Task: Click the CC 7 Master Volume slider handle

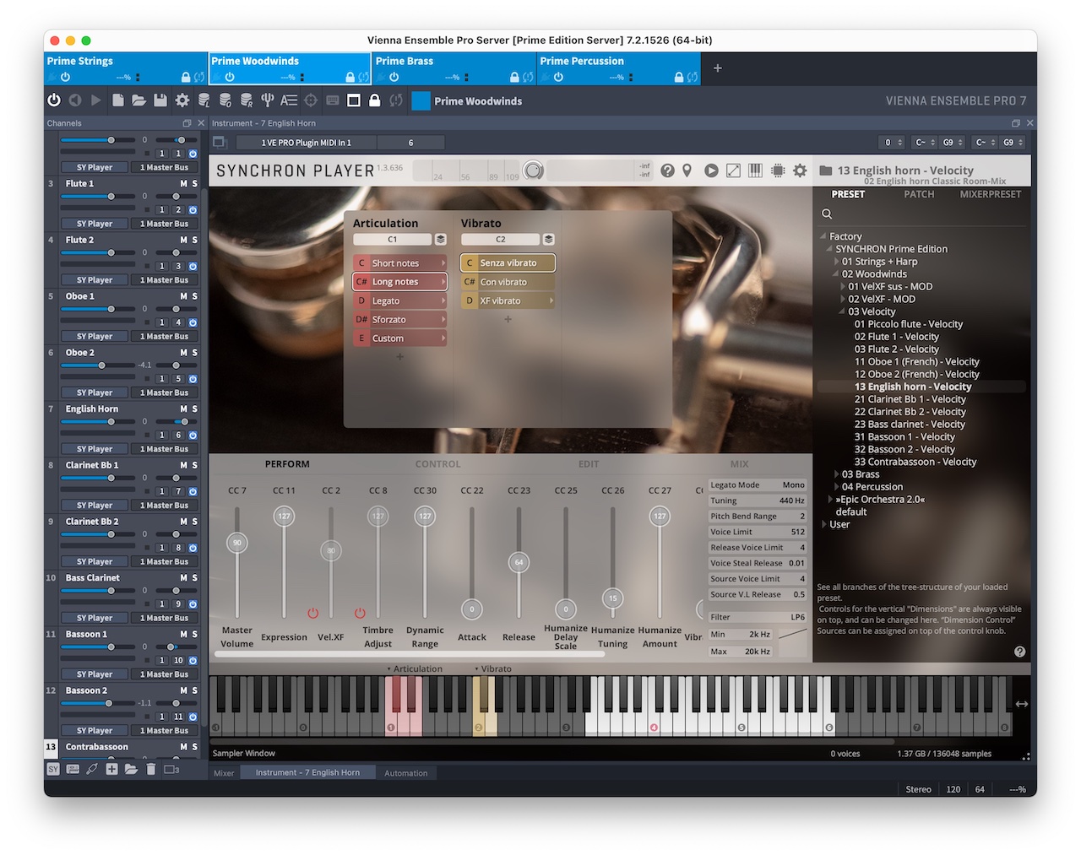Action: (x=237, y=543)
